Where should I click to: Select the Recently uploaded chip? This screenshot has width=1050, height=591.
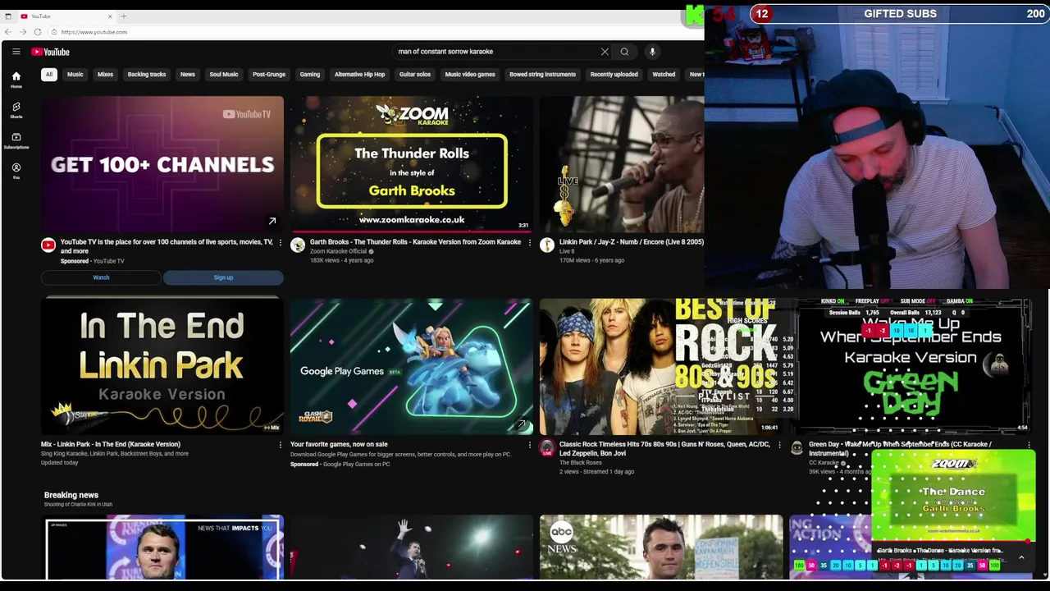614,75
